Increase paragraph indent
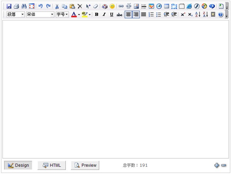 click(174, 15)
